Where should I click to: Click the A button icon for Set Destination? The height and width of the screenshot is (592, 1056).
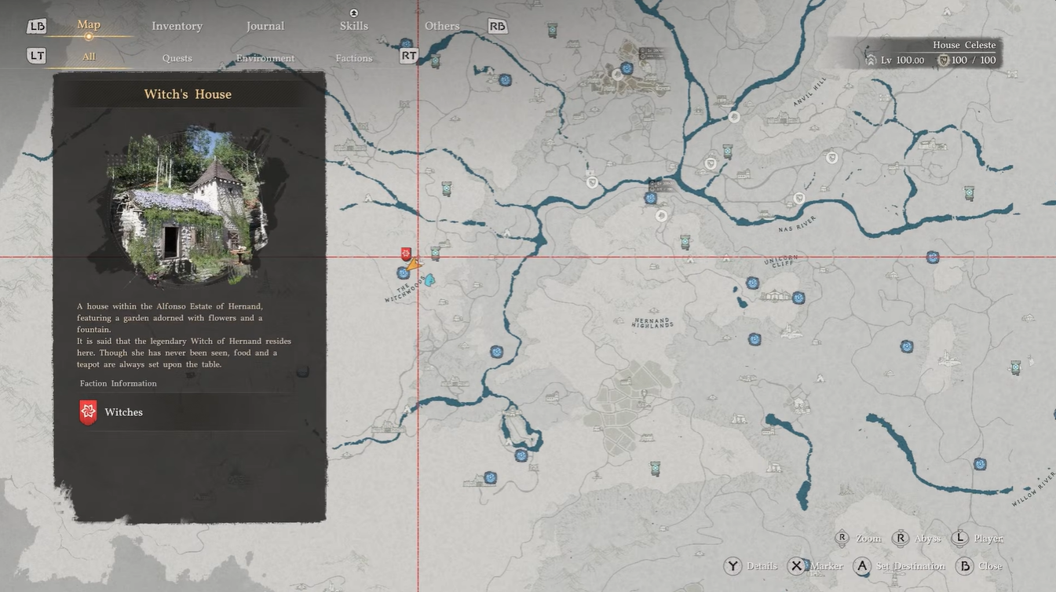tap(862, 566)
